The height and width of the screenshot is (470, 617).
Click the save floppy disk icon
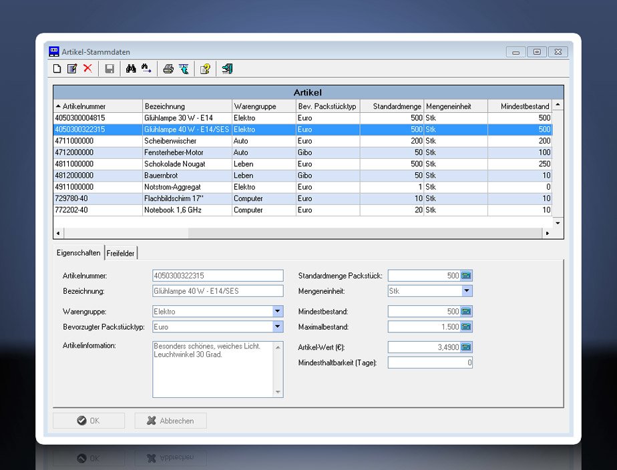pyautogui.click(x=110, y=69)
